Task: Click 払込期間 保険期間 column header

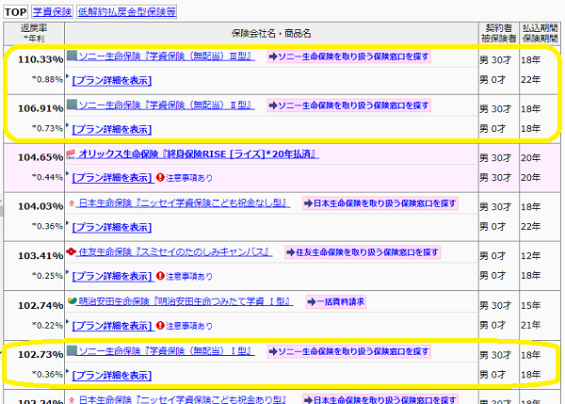Action: tap(540, 33)
